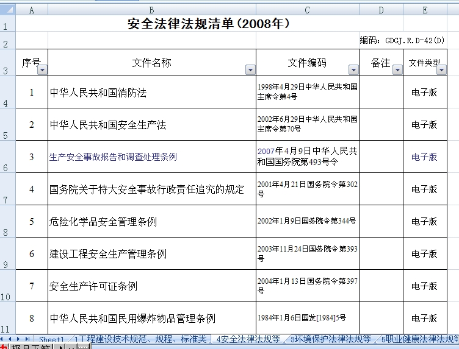Select cell 国务院关于特大安全事故行政责任追究的规定

tap(151, 189)
